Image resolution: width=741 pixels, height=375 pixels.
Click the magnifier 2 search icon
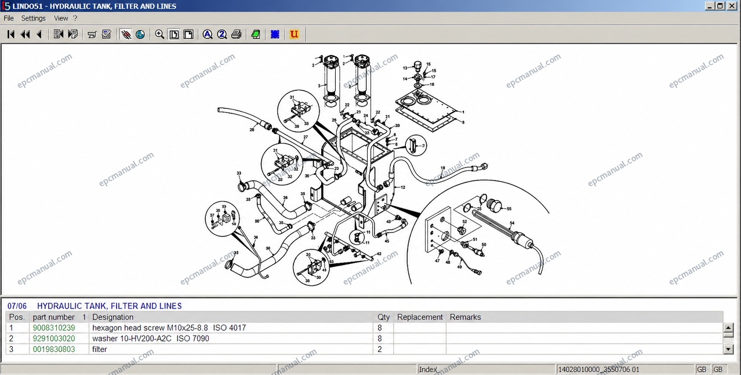222,34
